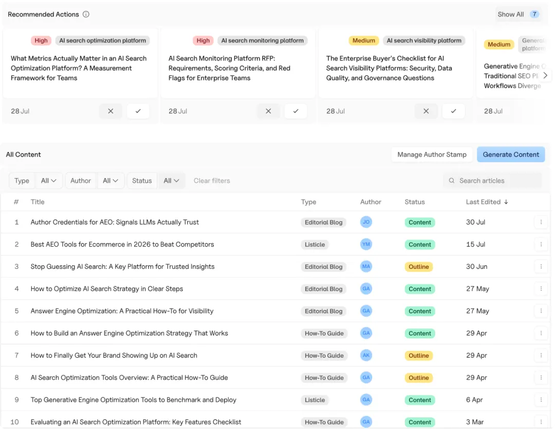
Task: Click the Outline status badge in row 3
Action: point(419,267)
